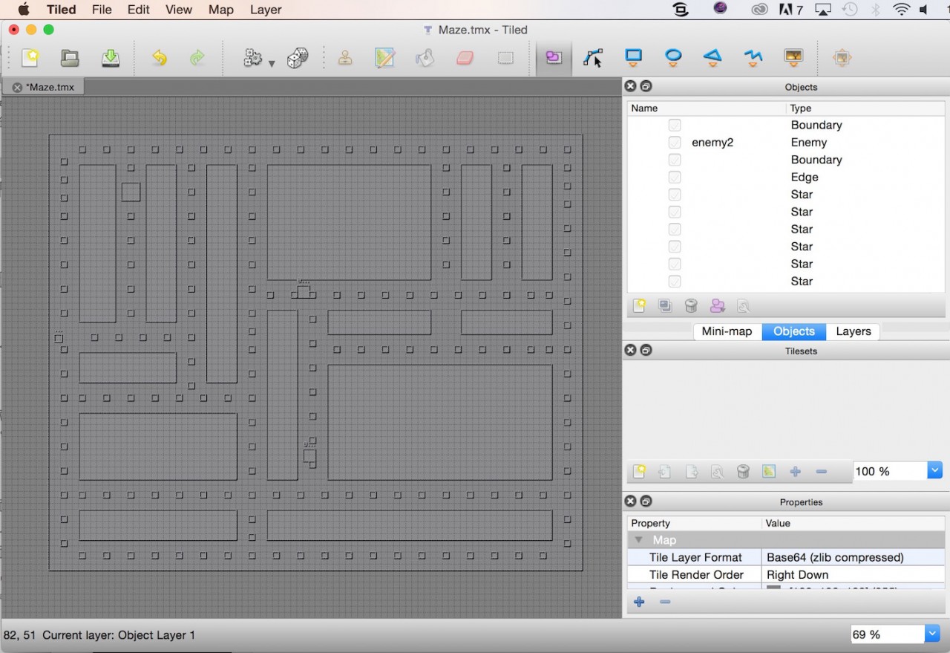
Task: Check the first Boundary object's checkbox
Action: click(674, 125)
